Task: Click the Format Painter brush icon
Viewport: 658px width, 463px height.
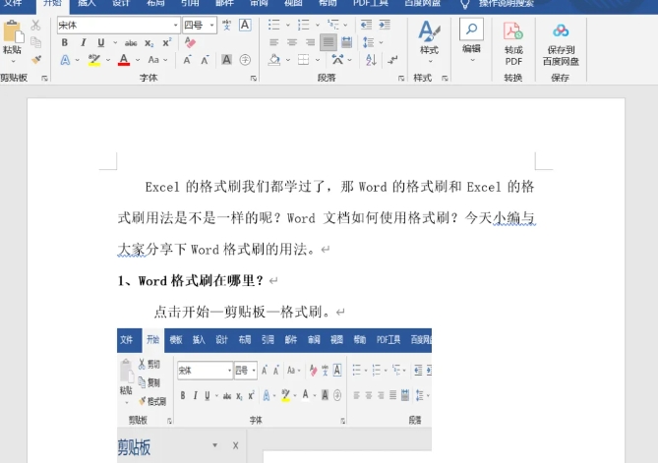Action: coord(36,59)
